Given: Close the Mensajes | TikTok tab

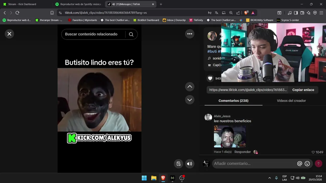Looking at the screenshot, I should coord(153,4).
